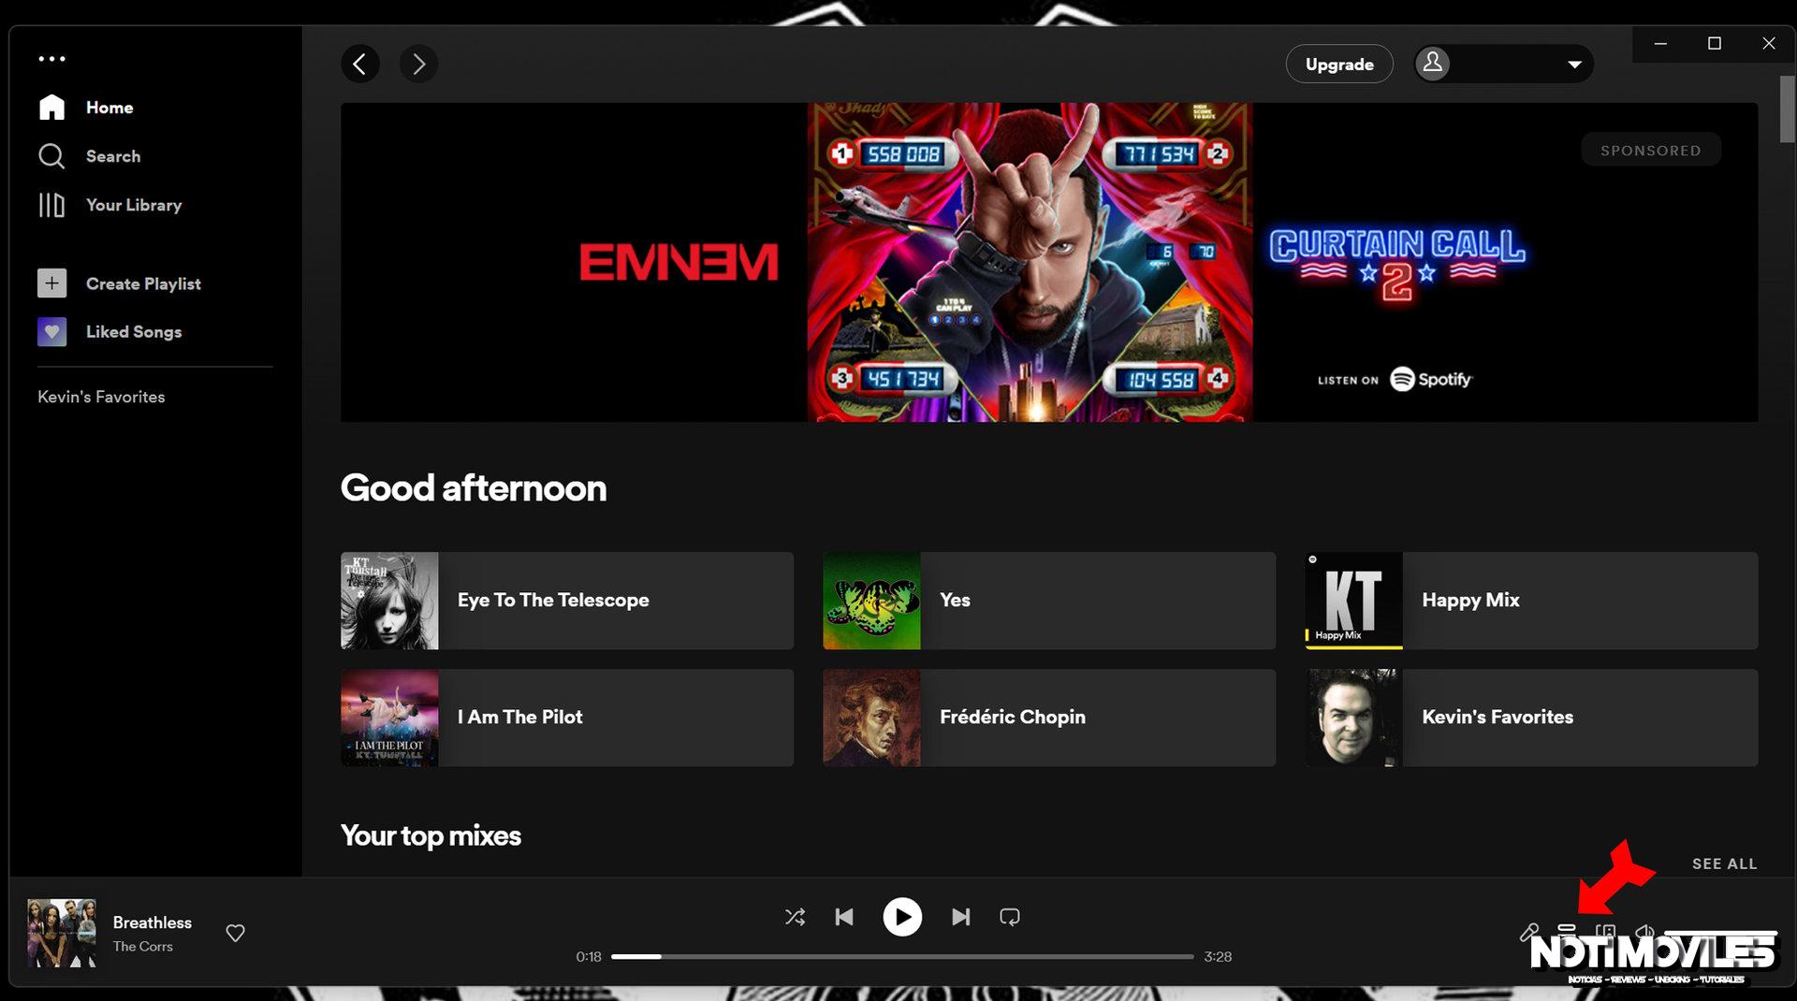Go back using the left arrow
The image size is (1797, 1001).
tap(360, 64)
